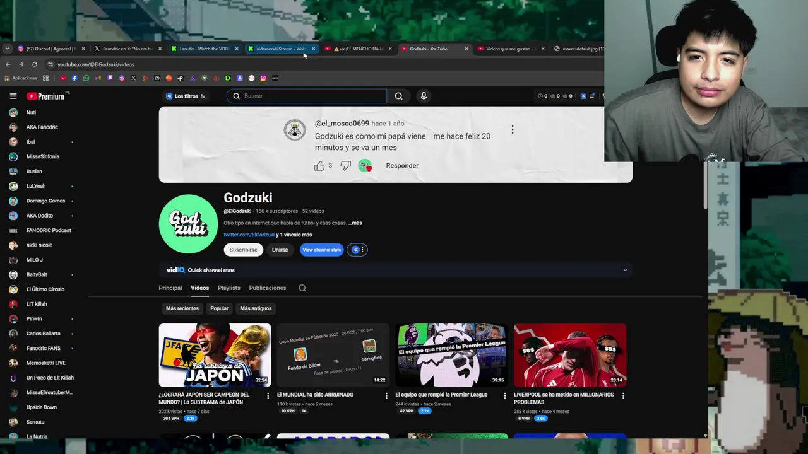Open options menu for El MUNDIAL video
This screenshot has height=454, width=808.
click(x=386, y=396)
